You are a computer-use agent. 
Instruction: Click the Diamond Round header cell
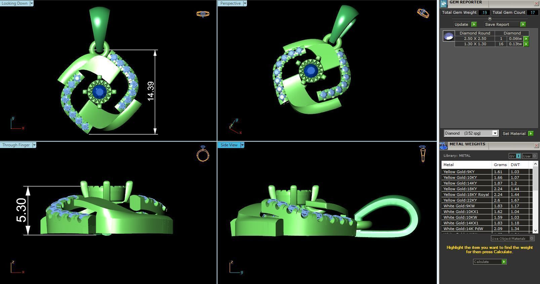pyautogui.click(x=475, y=33)
